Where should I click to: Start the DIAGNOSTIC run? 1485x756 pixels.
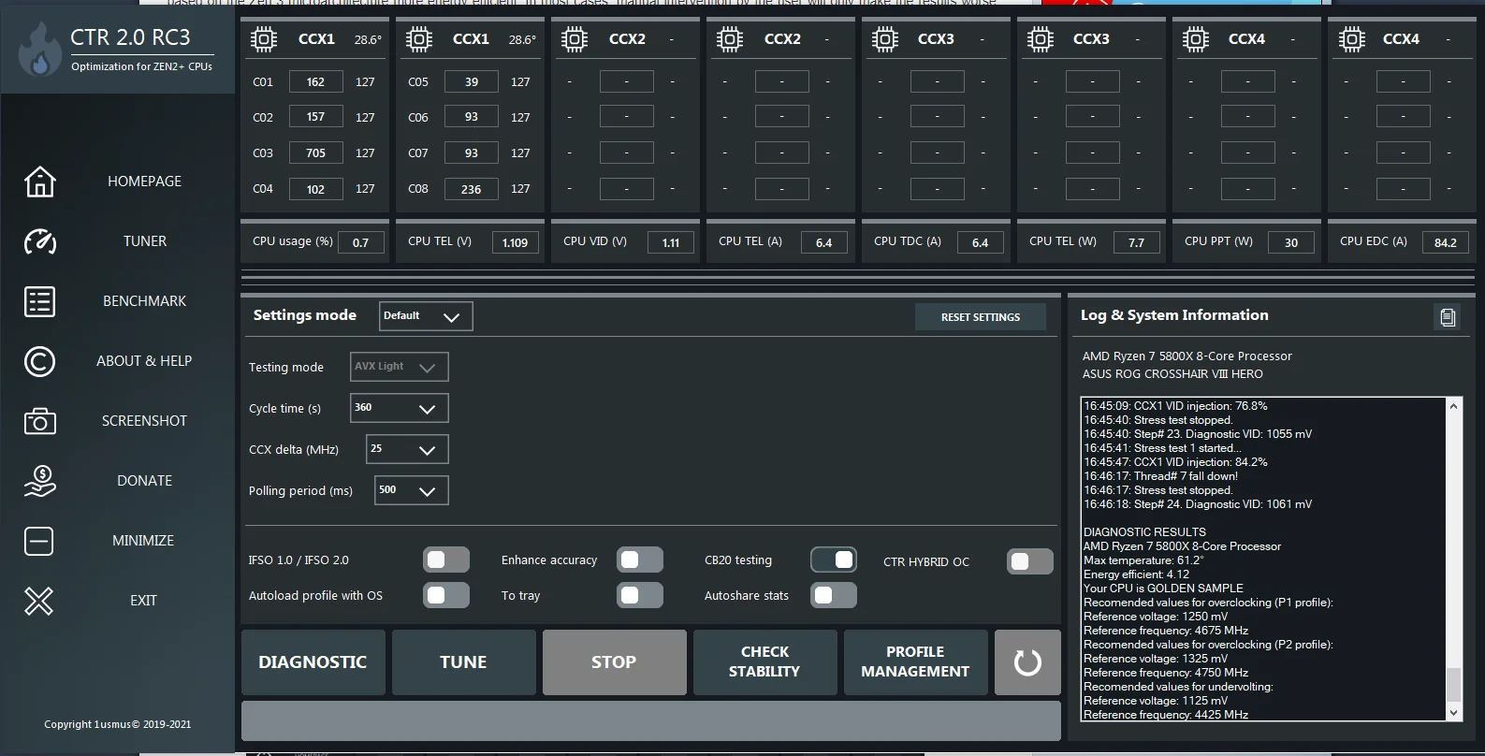313,662
